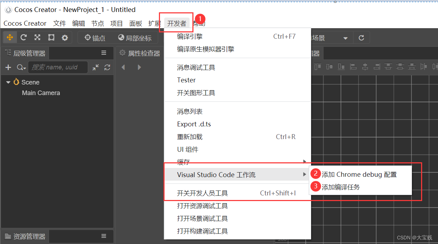Collapse the Scene tree node
Image resolution: width=438 pixels, height=244 pixels.
pos(8,82)
